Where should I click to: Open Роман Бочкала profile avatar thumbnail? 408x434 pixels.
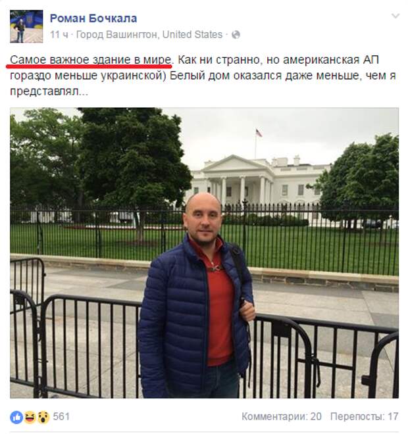(26, 26)
